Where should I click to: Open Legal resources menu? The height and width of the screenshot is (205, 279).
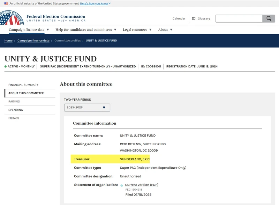[x=137, y=30]
